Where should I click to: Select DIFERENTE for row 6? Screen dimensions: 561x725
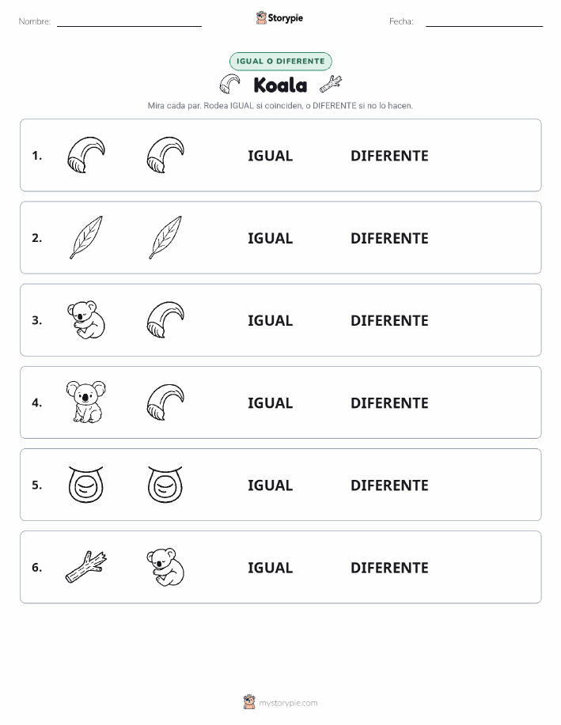pos(389,568)
